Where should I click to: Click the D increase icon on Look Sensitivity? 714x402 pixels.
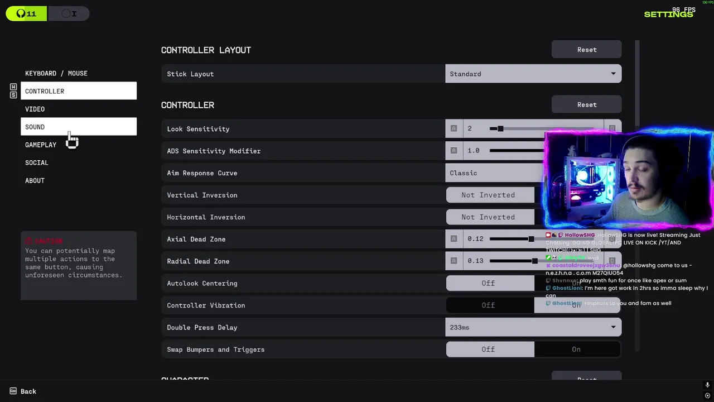click(612, 128)
